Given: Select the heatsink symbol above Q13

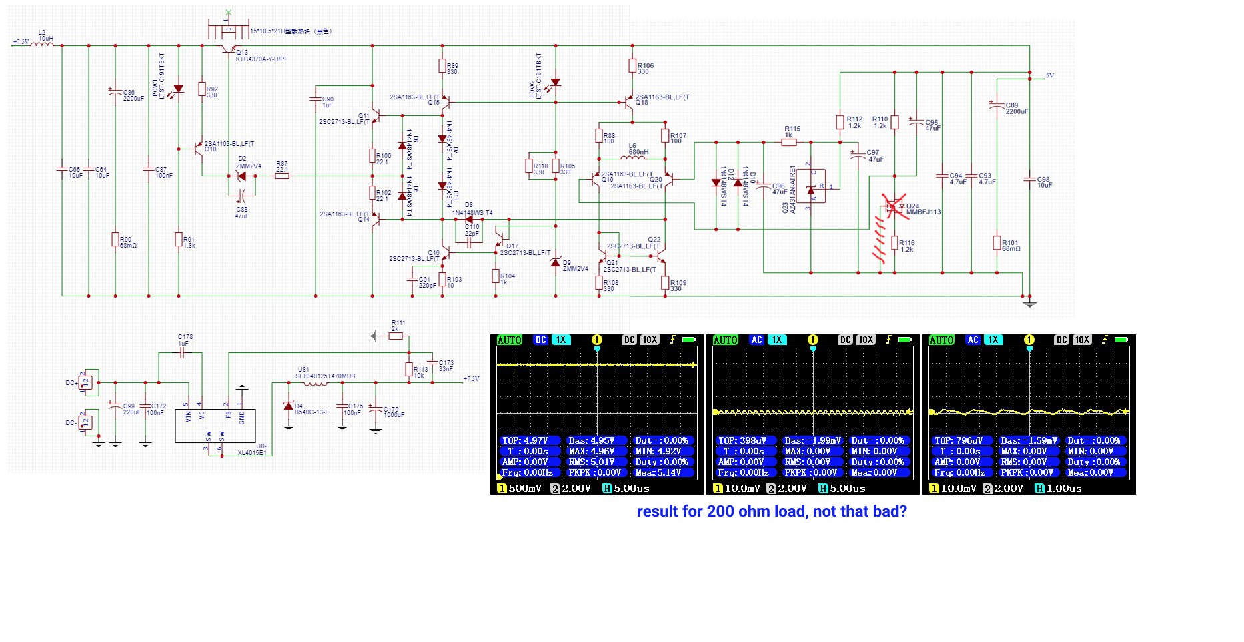Looking at the screenshot, I should pos(229,29).
